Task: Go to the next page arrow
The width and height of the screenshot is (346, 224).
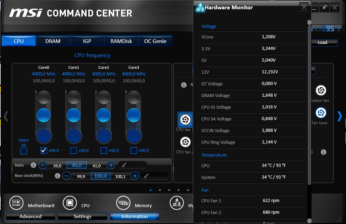Action: (339, 116)
